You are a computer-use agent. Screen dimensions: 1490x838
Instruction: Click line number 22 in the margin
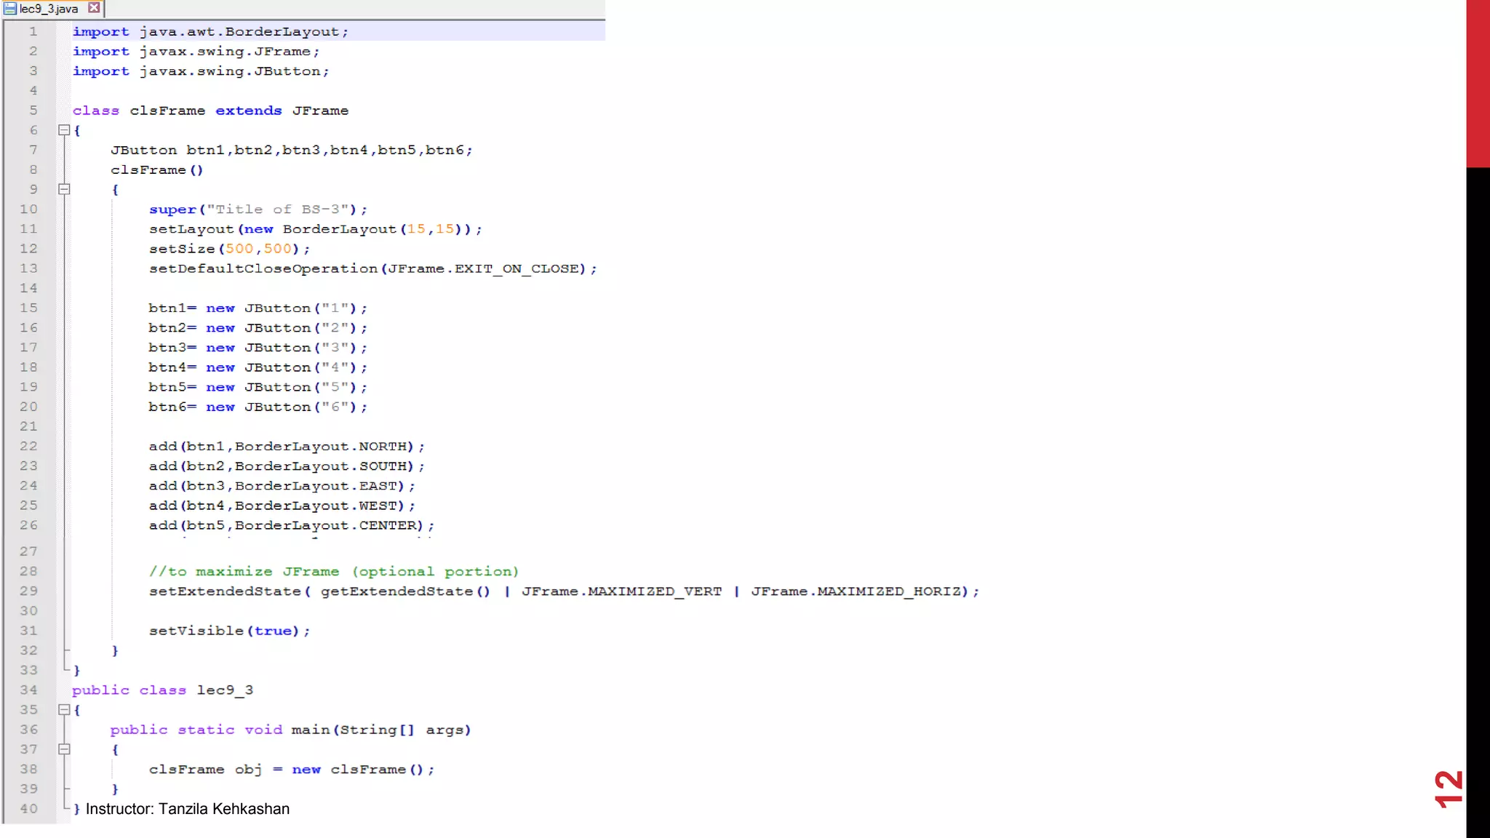pos(28,446)
